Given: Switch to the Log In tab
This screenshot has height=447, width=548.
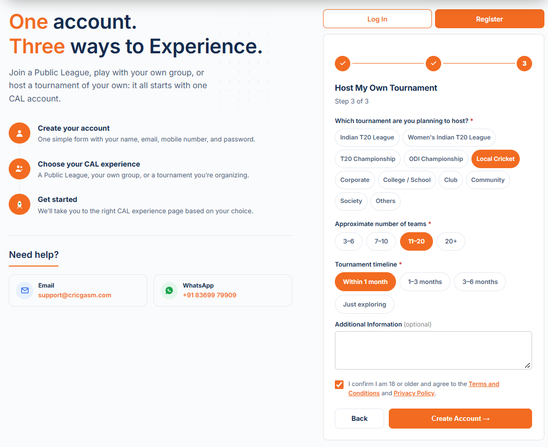Looking at the screenshot, I should (x=377, y=19).
